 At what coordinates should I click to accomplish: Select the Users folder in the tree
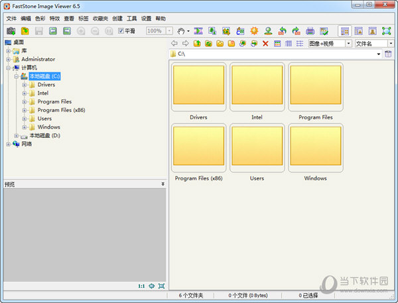(44, 119)
